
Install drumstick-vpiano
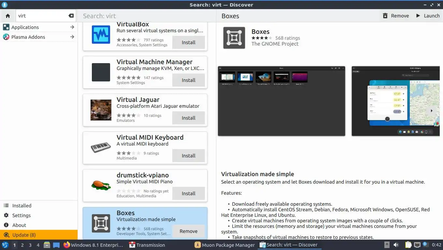(189, 193)
